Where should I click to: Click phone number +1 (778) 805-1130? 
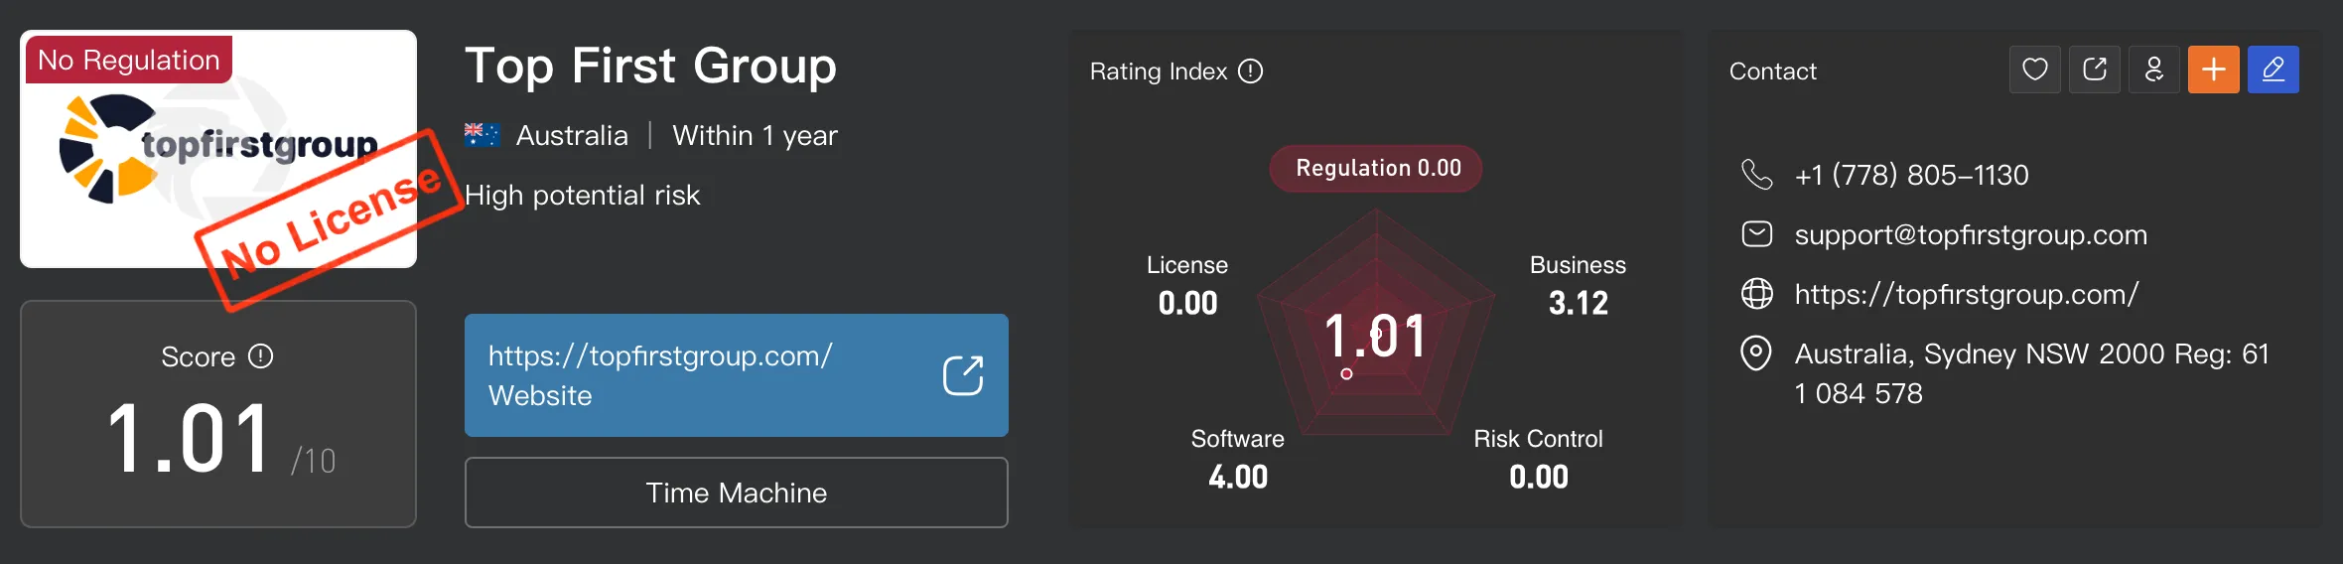pyautogui.click(x=1911, y=175)
